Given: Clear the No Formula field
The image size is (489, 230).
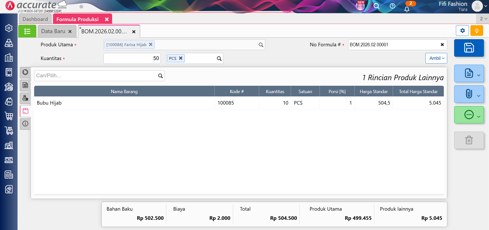Looking at the screenshot, I should point(442,45).
